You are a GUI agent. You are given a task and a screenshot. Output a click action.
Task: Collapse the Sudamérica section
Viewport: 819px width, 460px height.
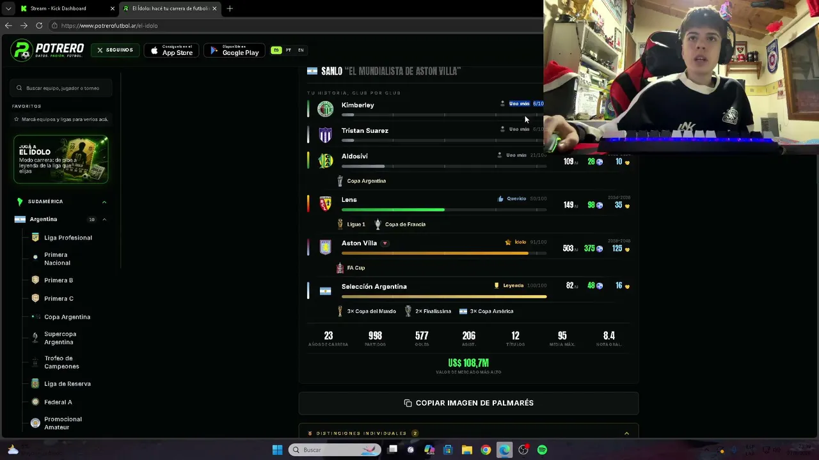tap(104, 202)
